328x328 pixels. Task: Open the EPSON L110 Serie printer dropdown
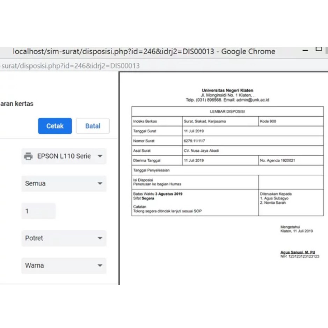click(64, 156)
